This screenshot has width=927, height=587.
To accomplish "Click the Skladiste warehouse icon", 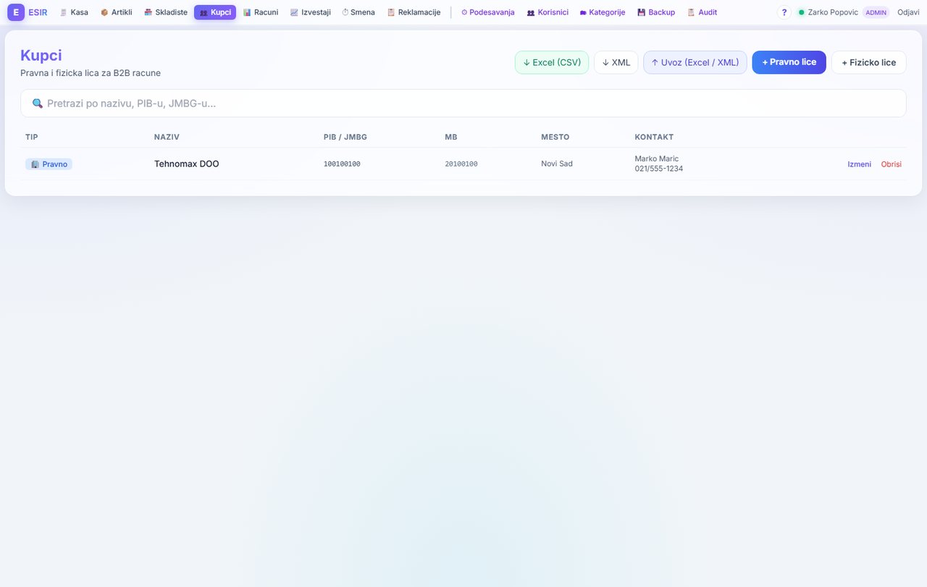I will pos(148,12).
